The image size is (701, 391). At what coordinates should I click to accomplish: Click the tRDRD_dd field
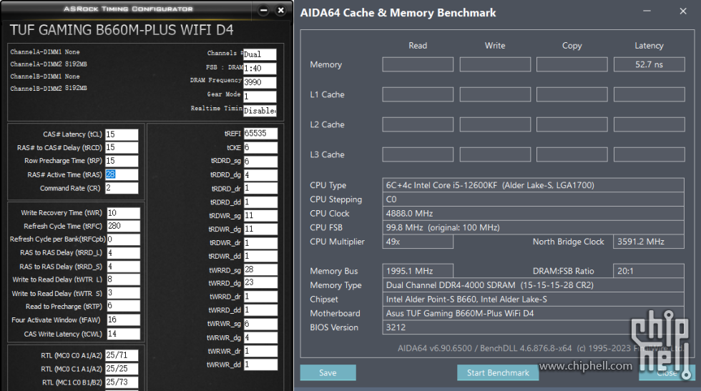pos(260,202)
